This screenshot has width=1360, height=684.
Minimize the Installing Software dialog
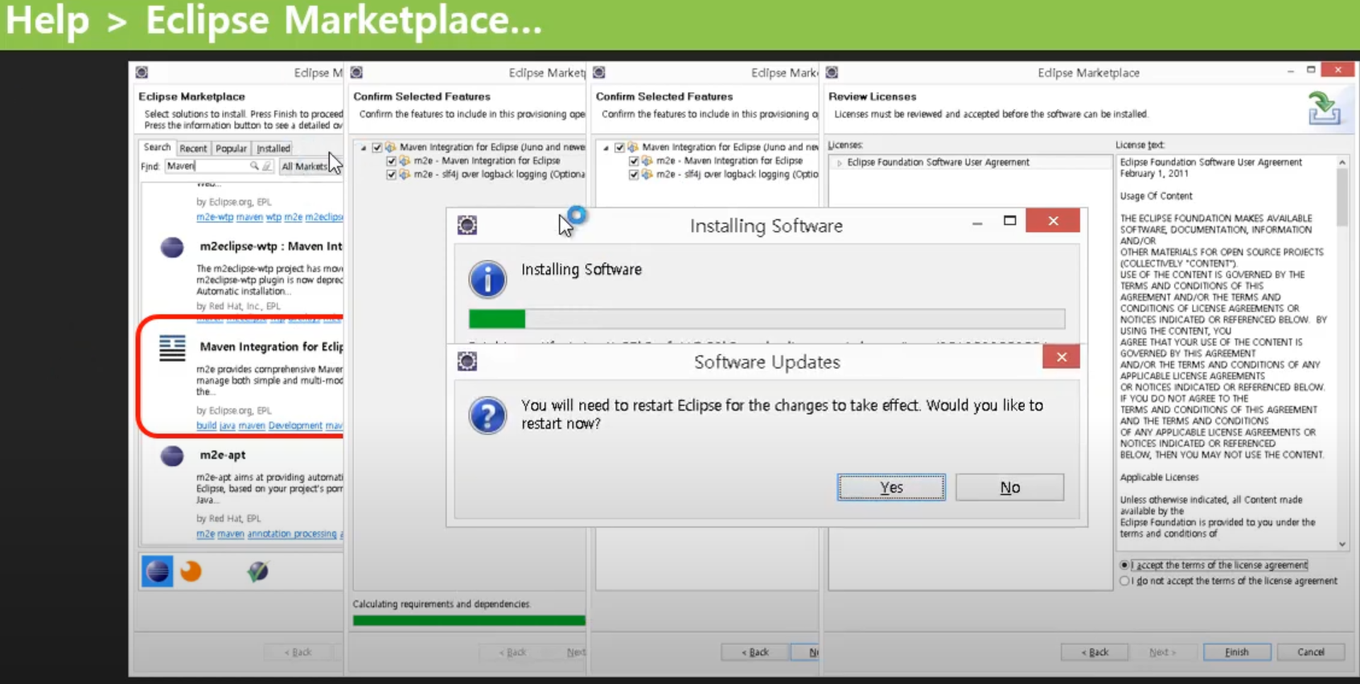coord(977,222)
